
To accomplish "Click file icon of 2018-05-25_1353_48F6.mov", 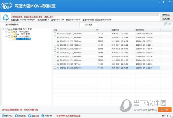I will [x=58, y=37].
